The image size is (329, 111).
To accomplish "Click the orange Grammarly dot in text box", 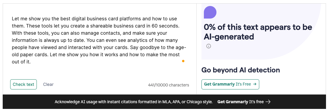I will [x=183, y=61].
